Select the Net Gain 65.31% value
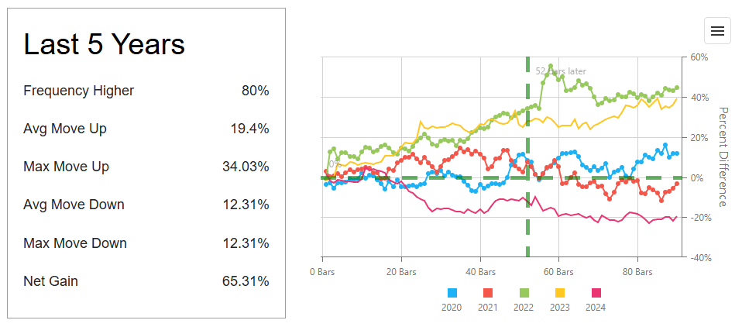The image size is (742, 327). click(x=246, y=281)
